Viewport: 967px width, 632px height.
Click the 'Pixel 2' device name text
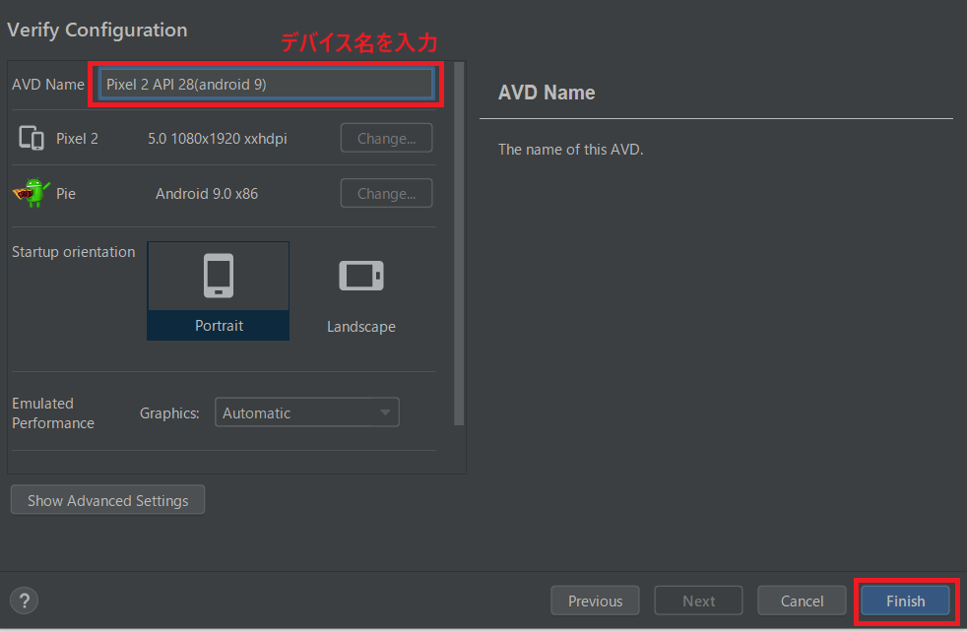pyautogui.click(x=77, y=139)
